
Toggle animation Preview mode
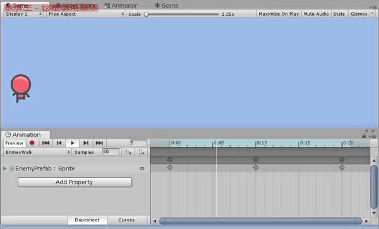point(14,143)
